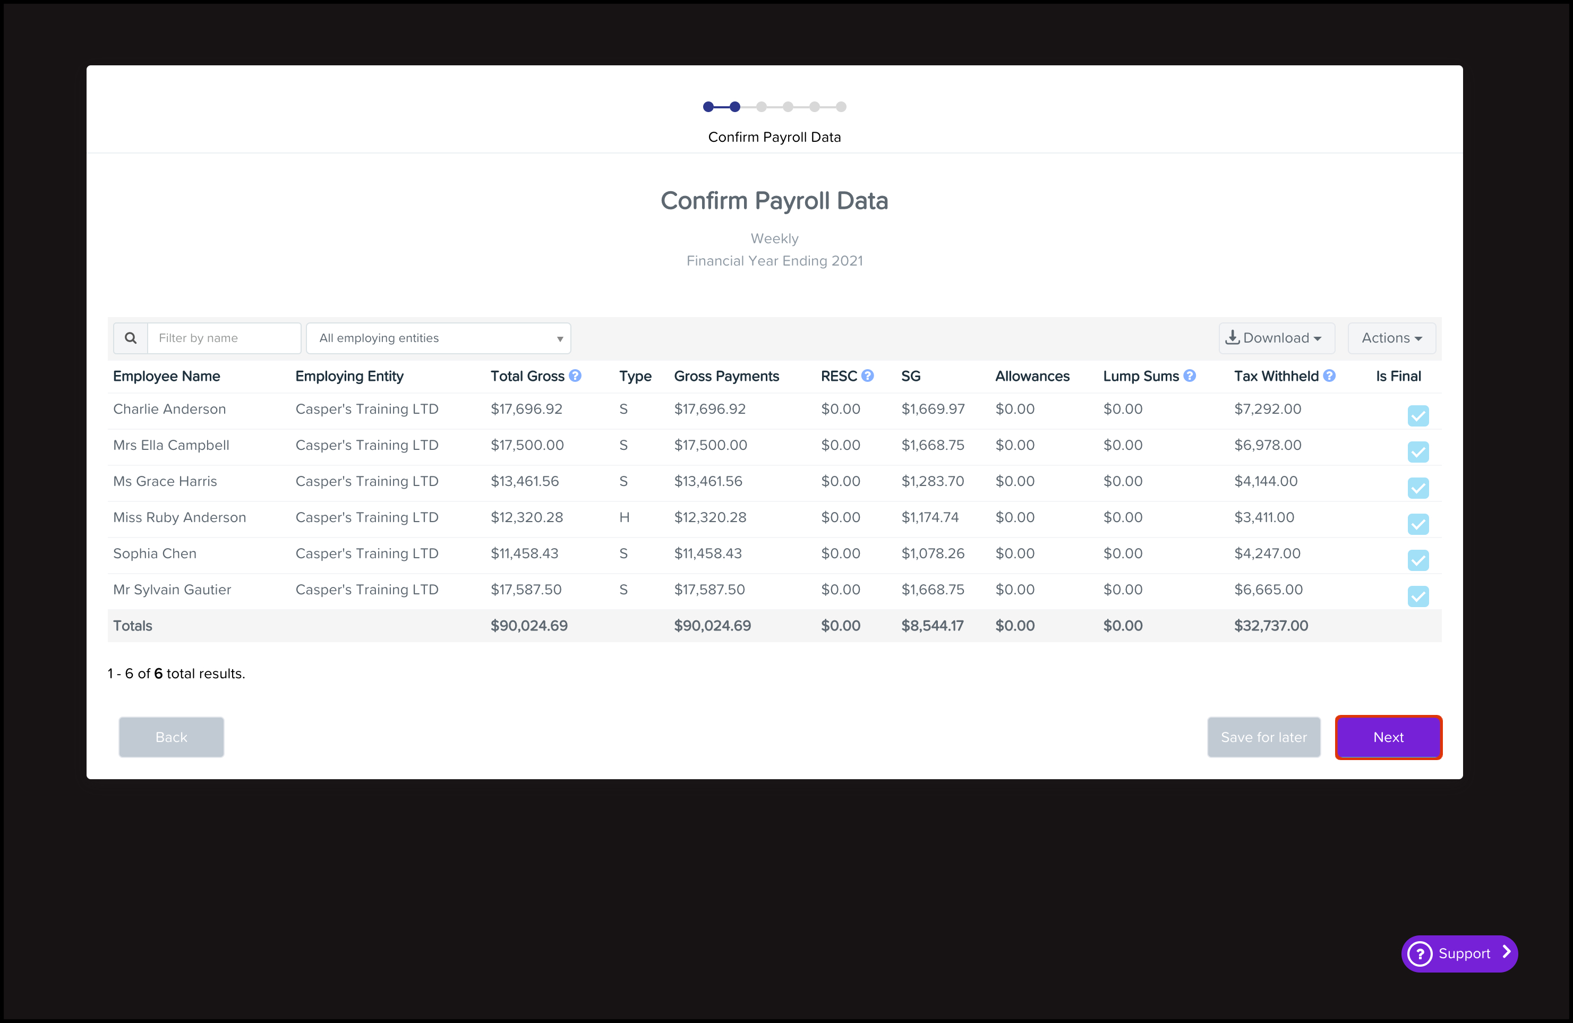Untick Is Final for Mr Sylvain Gautier

tap(1418, 597)
